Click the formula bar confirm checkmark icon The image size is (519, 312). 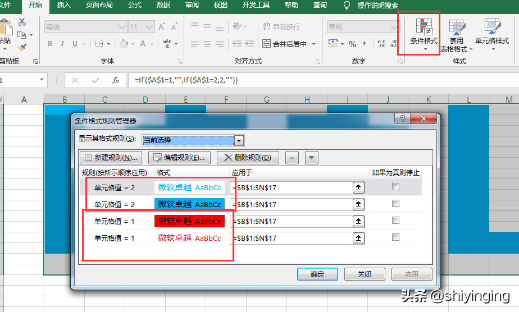[95, 80]
